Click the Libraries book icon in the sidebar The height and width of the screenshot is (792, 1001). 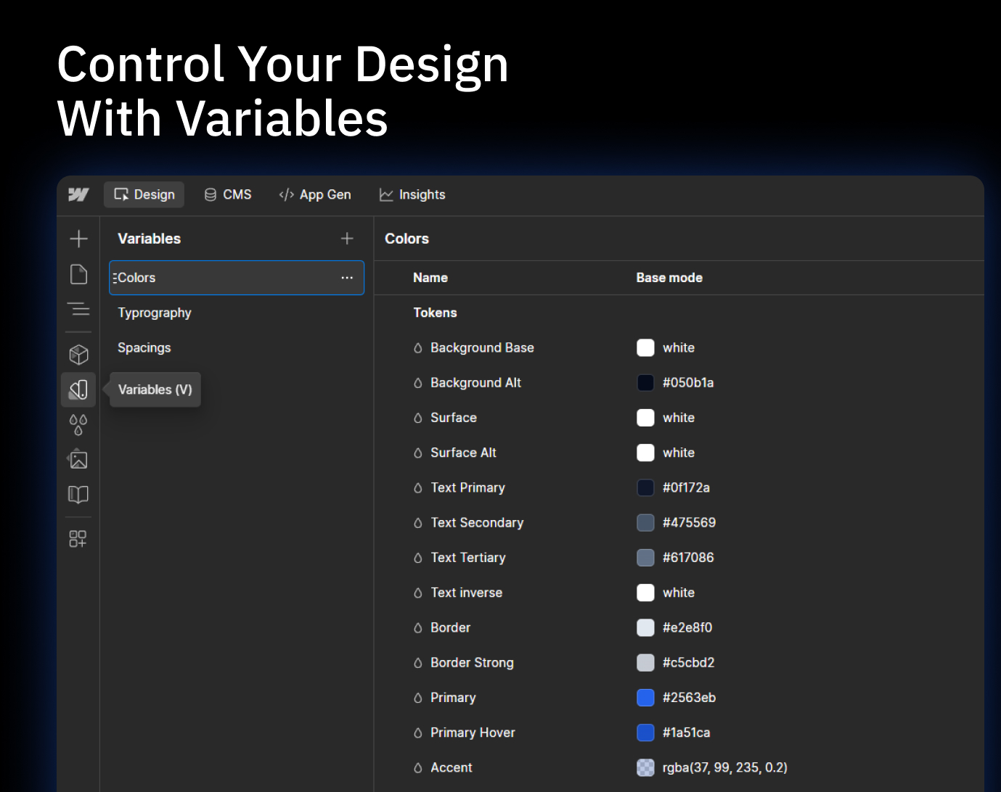78,495
